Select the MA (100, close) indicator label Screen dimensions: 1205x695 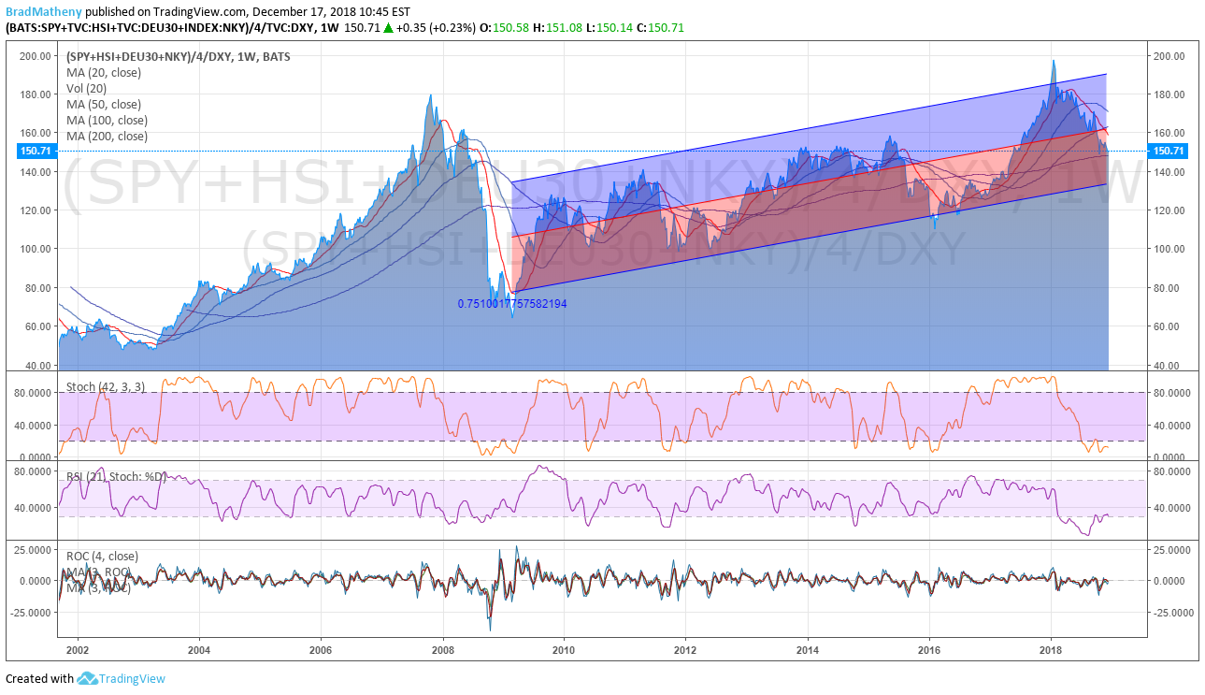(107, 120)
